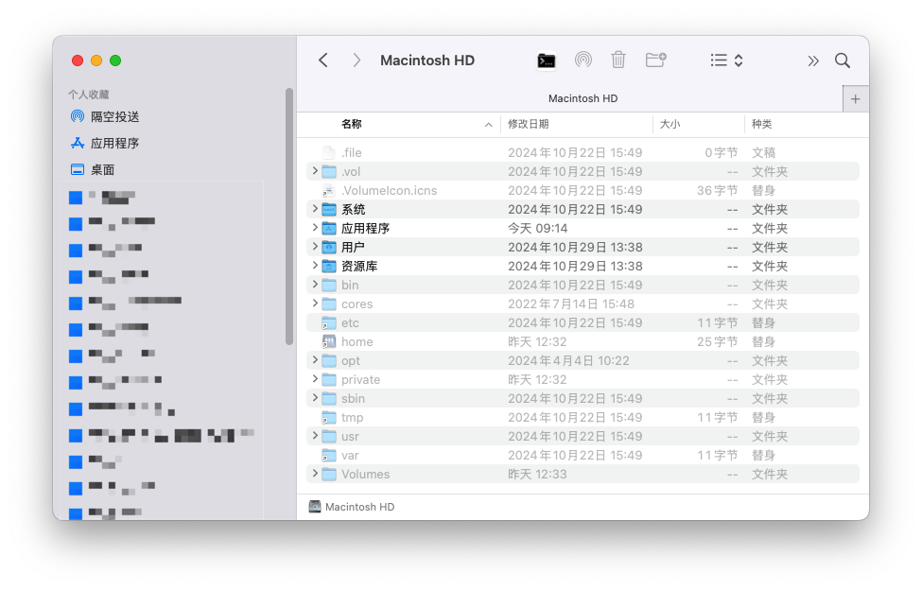The image size is (922, 590).
Task: Click the date 2022年7月14日 15:48
Action: tap(571, 304)
